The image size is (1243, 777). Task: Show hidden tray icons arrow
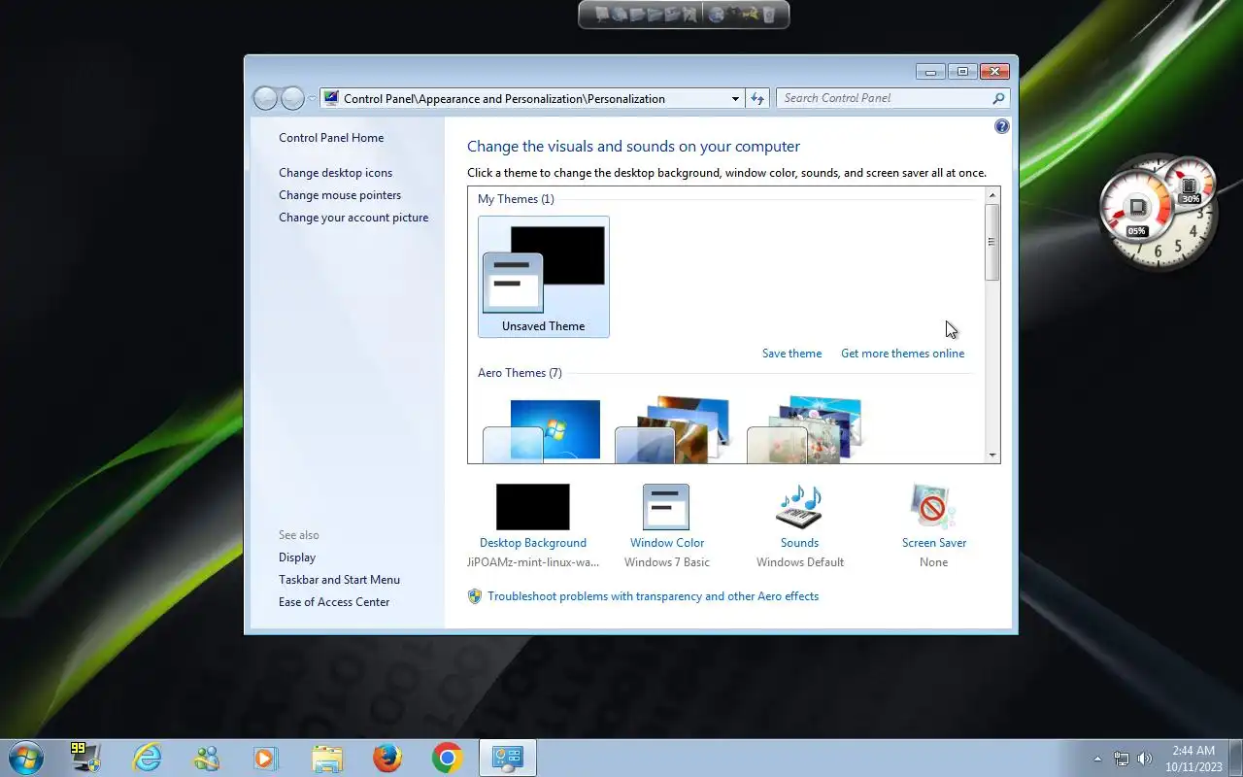(1097, 759)
